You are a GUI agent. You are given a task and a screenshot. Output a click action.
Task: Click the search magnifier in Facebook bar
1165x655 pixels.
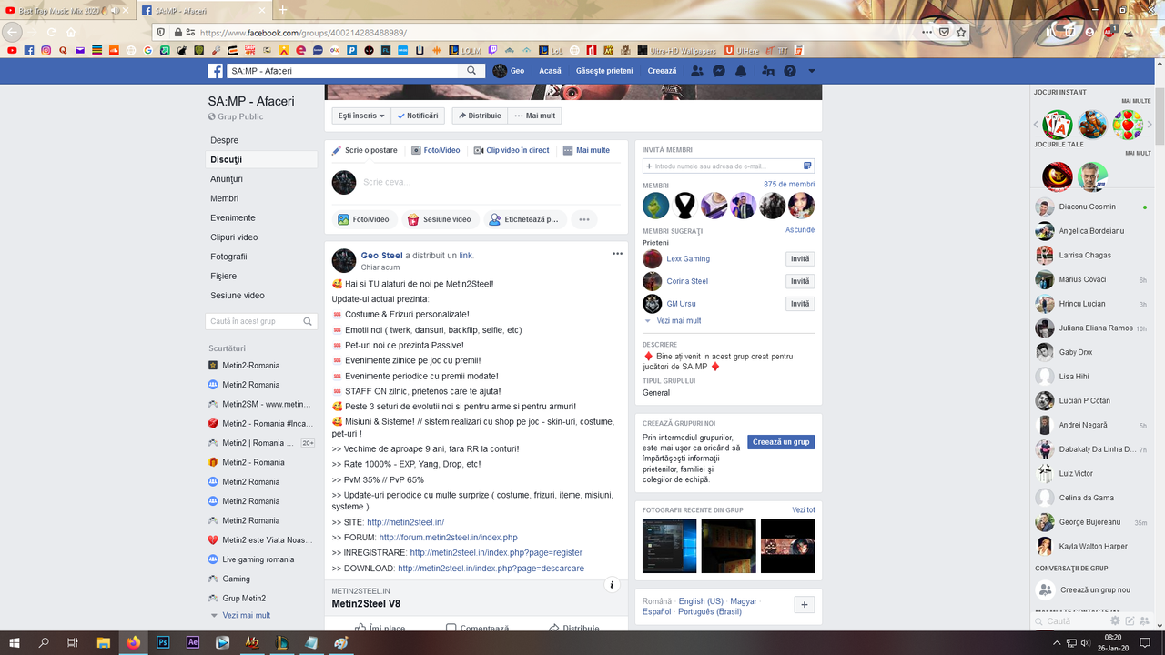coord(471,71)
